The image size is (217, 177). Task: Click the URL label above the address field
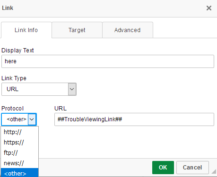pos(61,109)
